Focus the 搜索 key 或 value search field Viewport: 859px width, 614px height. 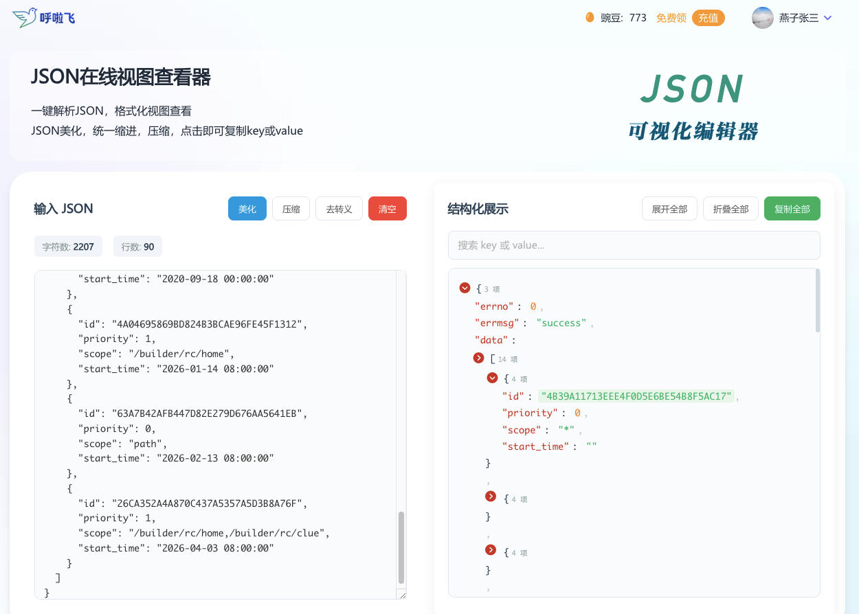coord(634,245)
